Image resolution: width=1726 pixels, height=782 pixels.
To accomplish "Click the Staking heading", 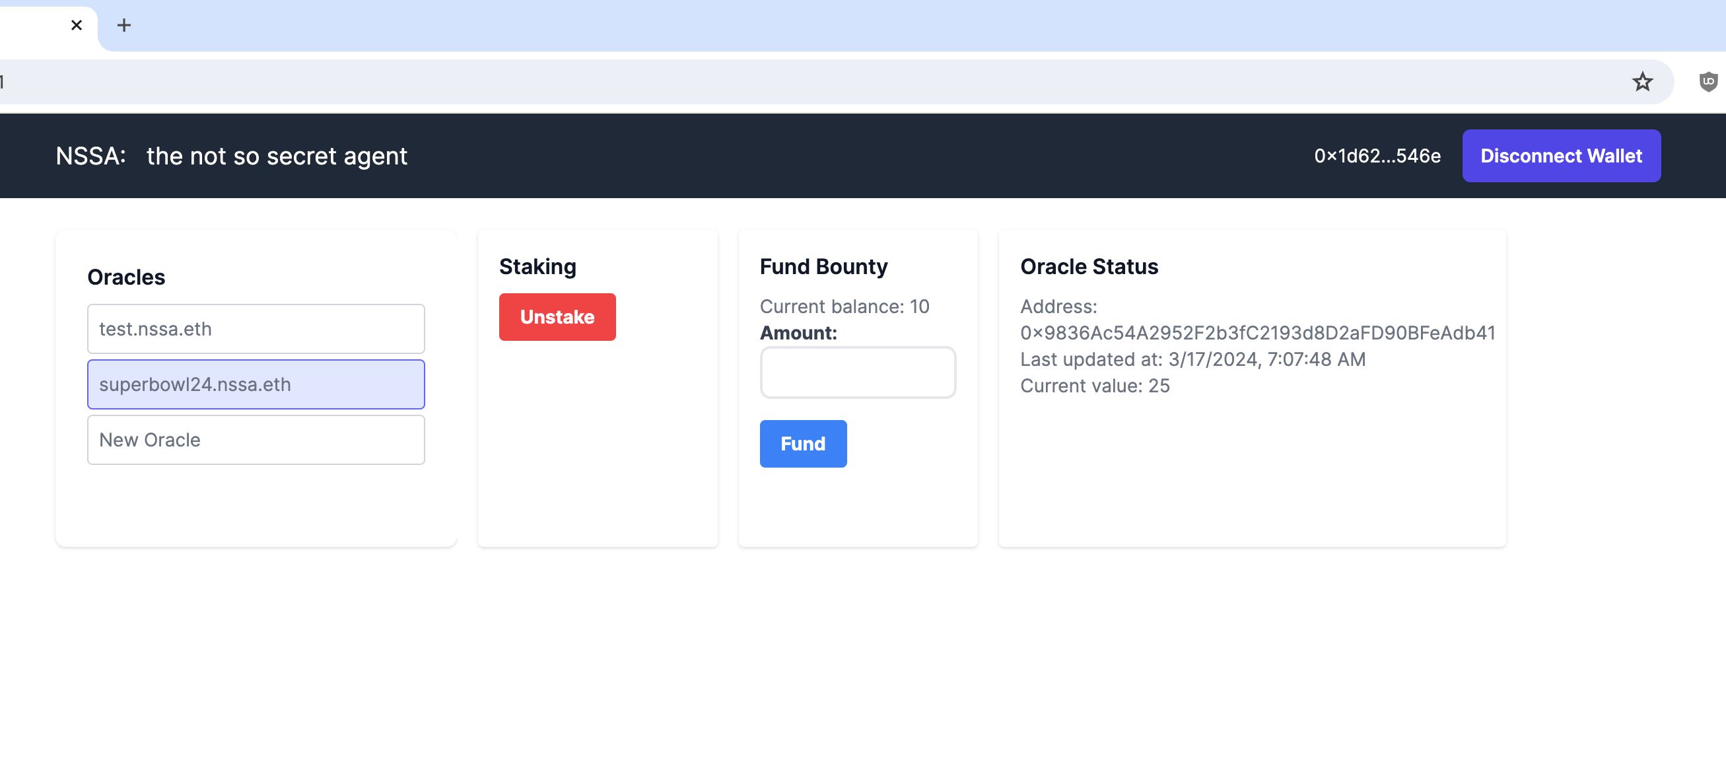I will click(x=537, y=267).
